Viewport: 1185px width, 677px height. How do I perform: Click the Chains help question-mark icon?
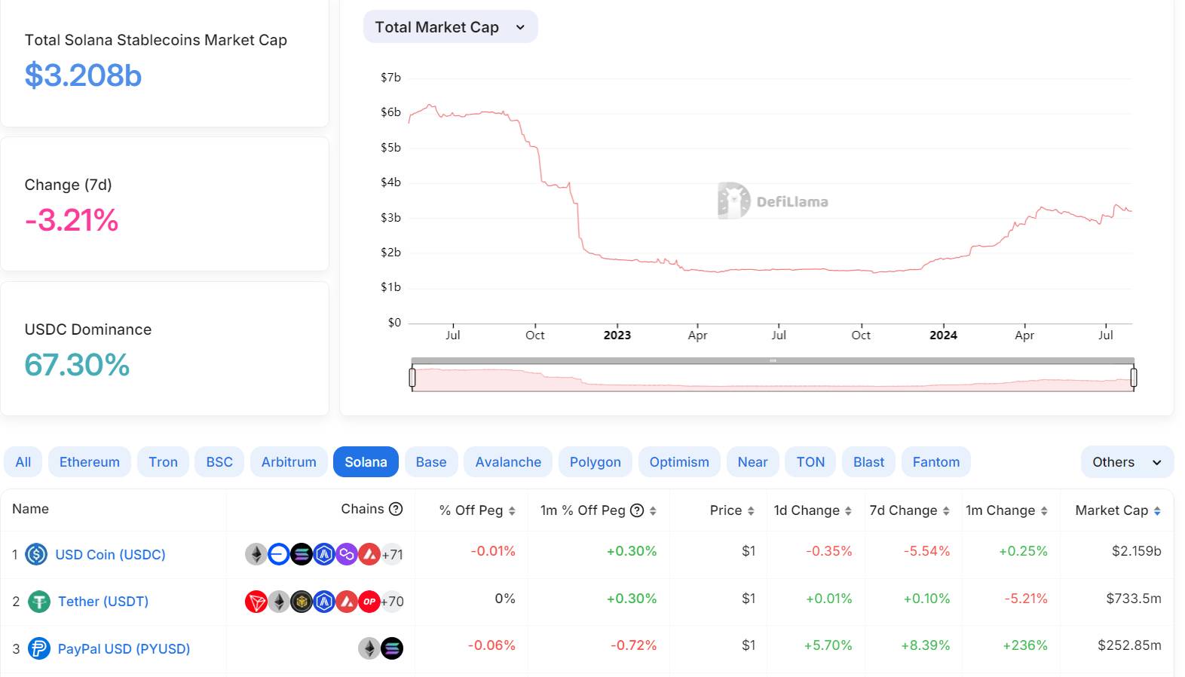coord(396,509)
